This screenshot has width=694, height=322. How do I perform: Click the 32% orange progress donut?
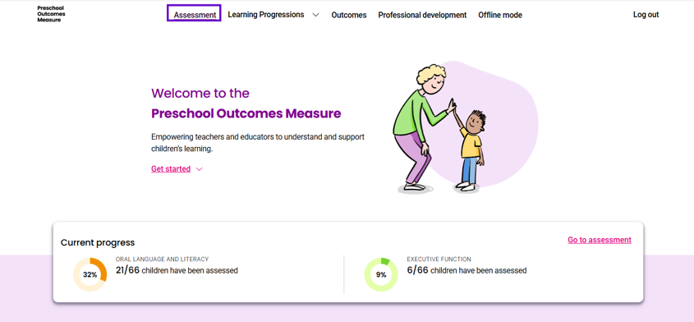coord(90,274)
